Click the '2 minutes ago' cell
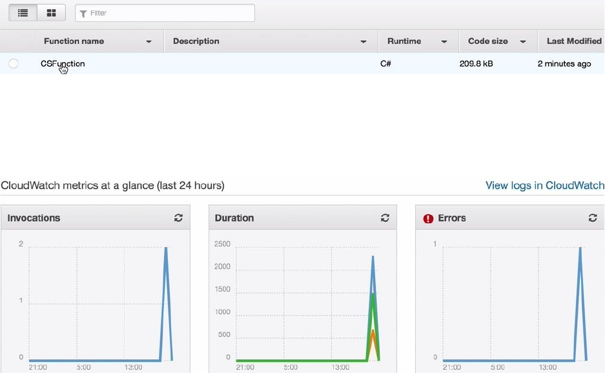 pos(564,64)
